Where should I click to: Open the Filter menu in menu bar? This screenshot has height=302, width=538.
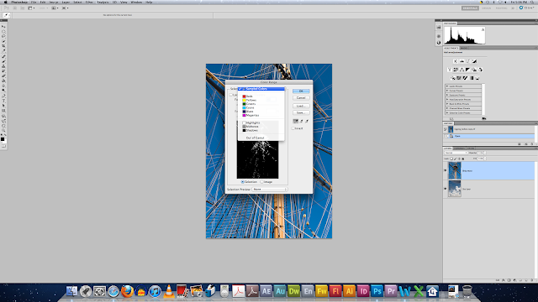pyautogui.click(x=89, y=2)
